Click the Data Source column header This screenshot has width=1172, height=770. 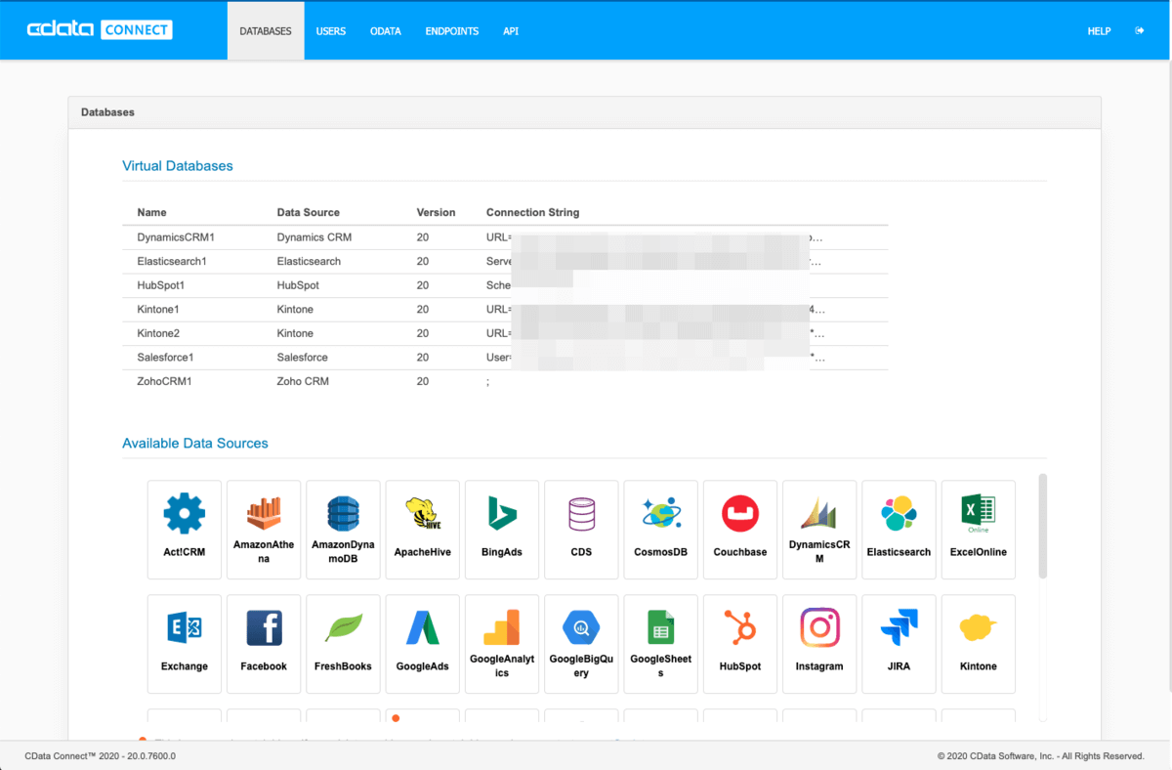309,212
